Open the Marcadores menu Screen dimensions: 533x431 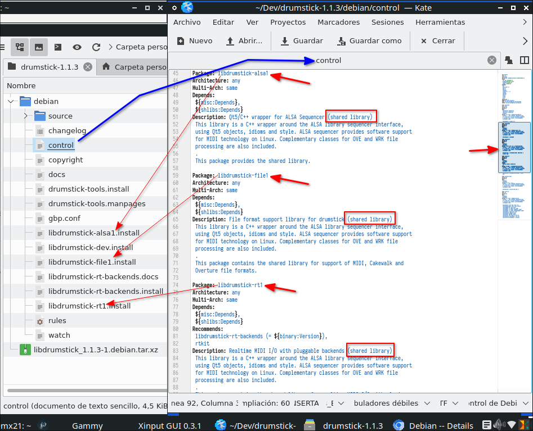[x=339, y=22]
